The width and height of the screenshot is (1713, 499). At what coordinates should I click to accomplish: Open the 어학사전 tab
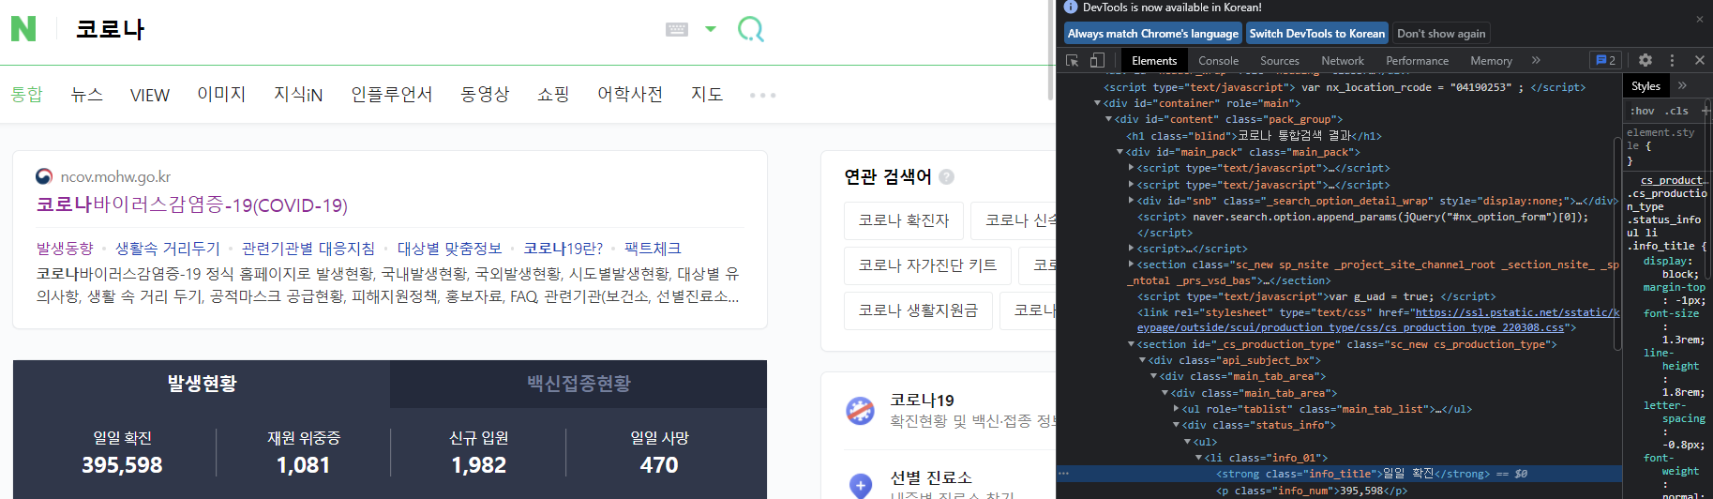tap(630, 94)
